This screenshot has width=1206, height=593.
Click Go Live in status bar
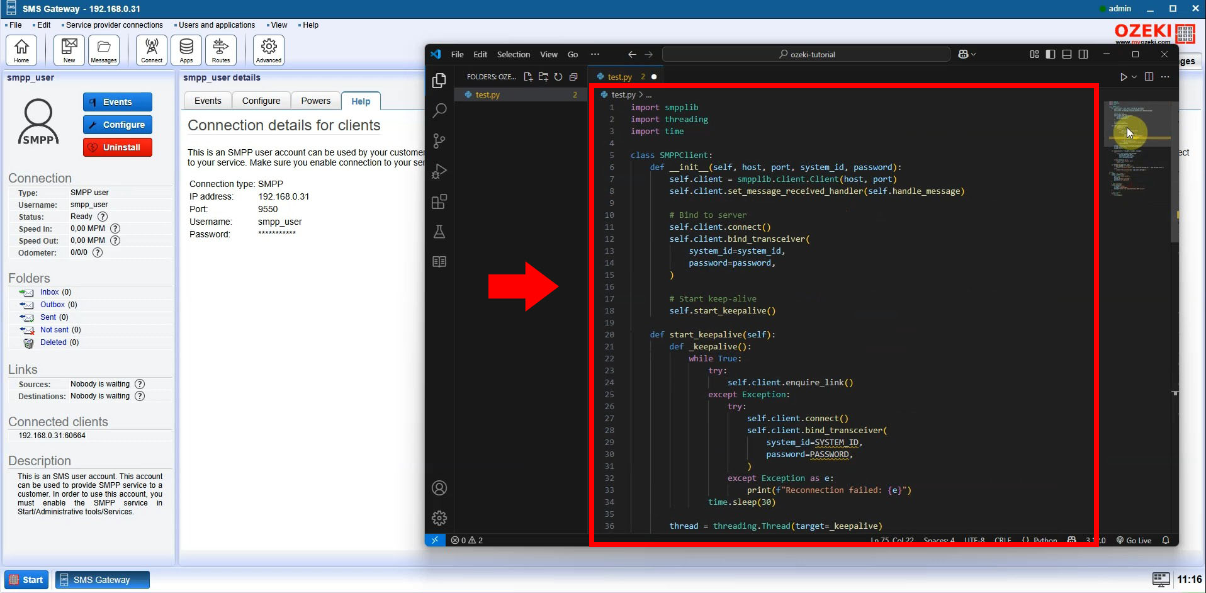[x=1134, y=540]
